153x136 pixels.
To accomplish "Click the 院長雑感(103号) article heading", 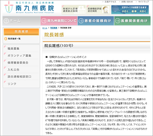I will click(x=59, y=46).
